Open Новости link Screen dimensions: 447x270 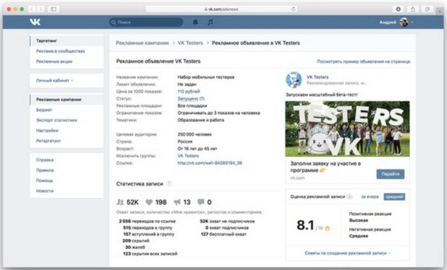pos(45,191)
